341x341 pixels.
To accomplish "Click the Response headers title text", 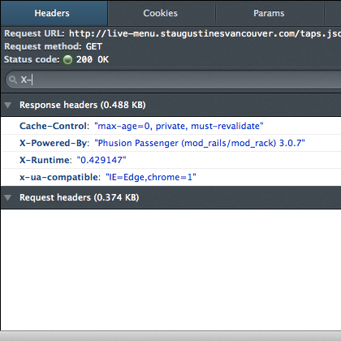I will [83, 105].
